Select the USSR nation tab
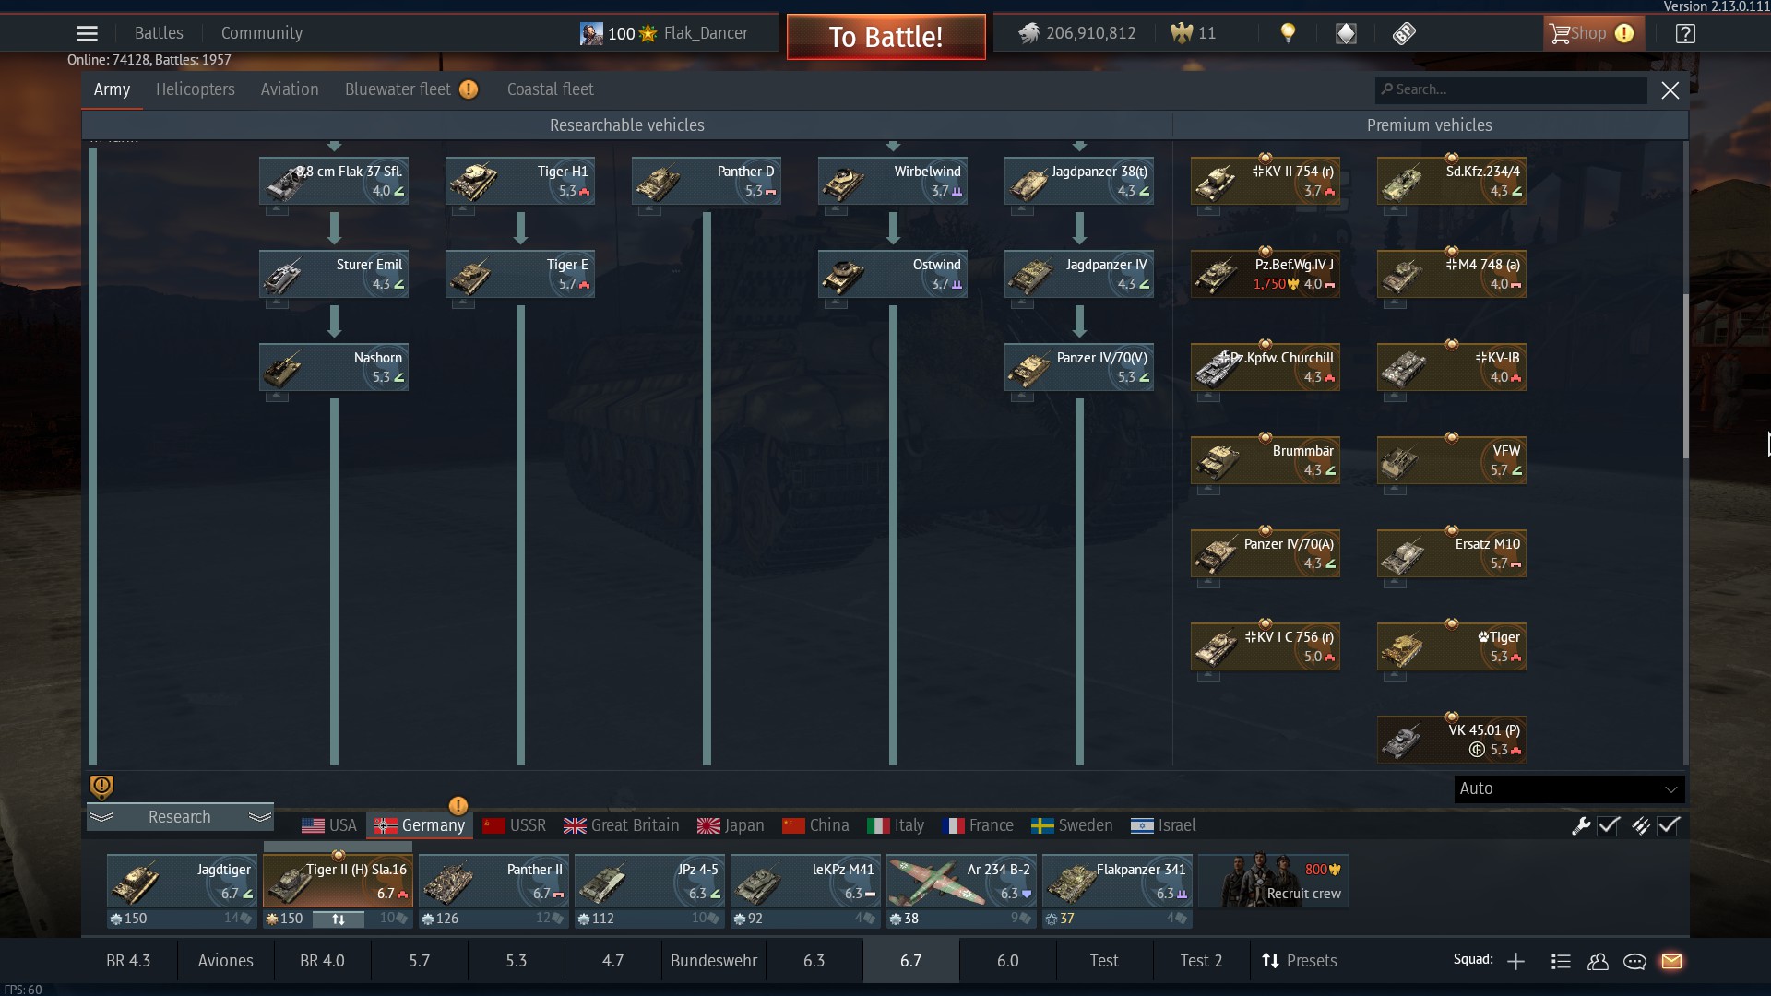The height and width of the screenshot is (996, 1771). [x=515, y=825]
